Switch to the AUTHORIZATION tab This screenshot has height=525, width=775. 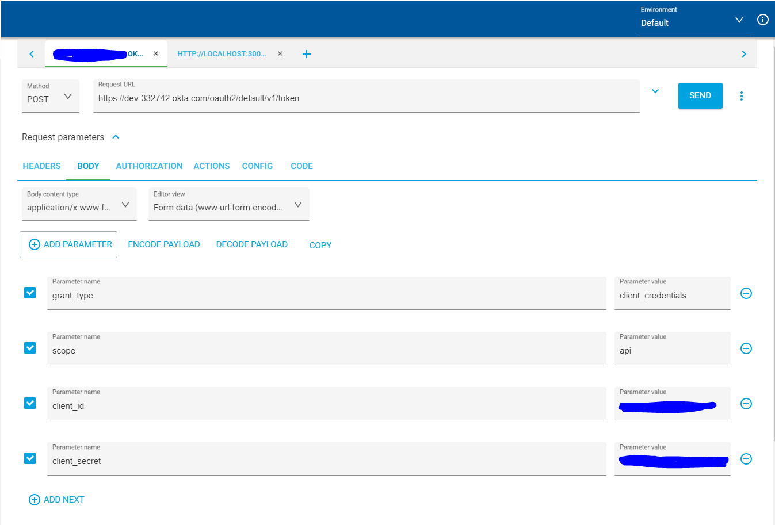click(x=149, y=166)
